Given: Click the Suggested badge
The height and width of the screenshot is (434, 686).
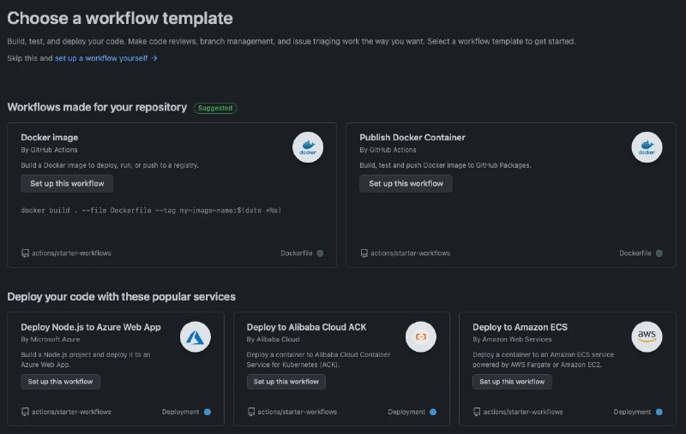Looking at the screenshot, I should tap(215, 108).
